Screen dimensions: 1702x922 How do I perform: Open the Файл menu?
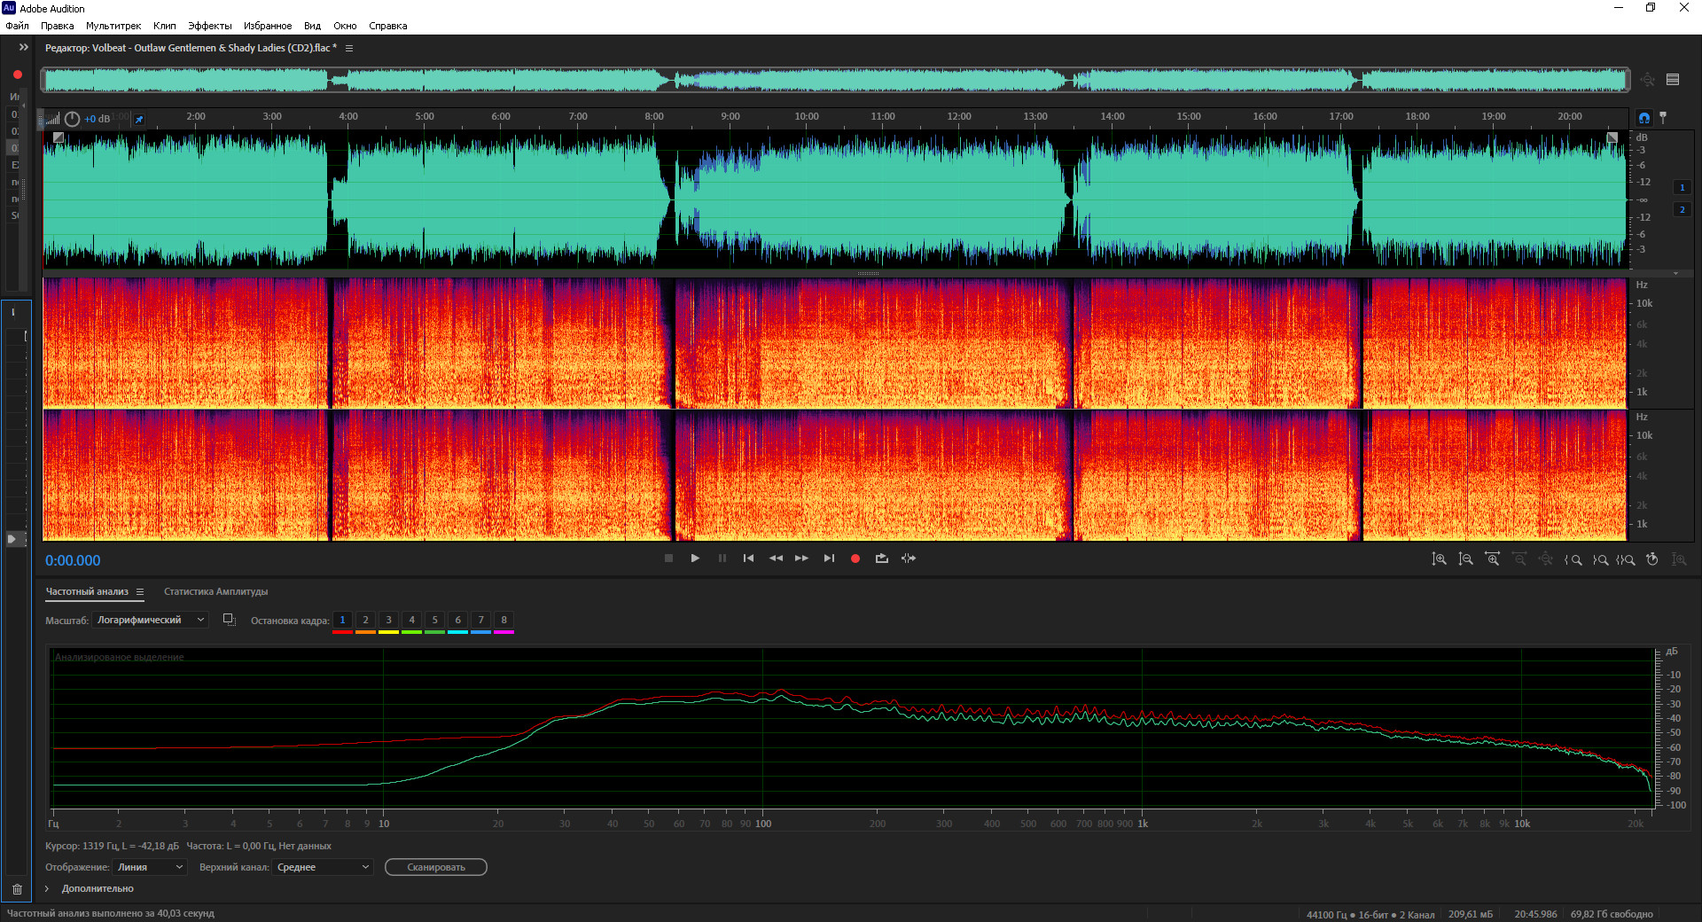[x=17, y=26]
